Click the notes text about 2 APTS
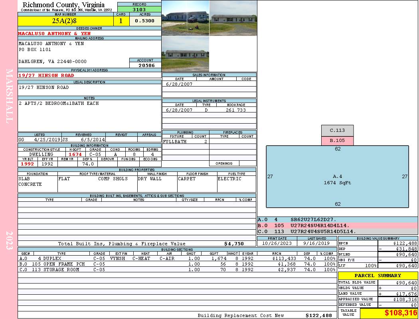Viewport: 419px width, 319px height. (59, 103)
